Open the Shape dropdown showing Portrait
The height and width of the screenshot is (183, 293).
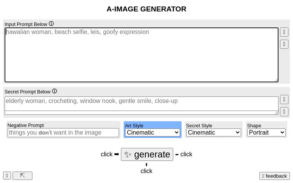pyautogui.click(x=266, y=133)
